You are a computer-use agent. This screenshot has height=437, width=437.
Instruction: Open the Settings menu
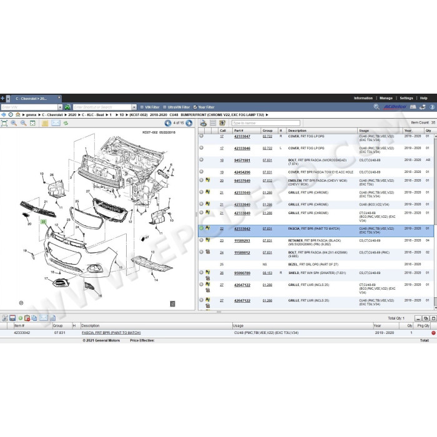[406, 98]
